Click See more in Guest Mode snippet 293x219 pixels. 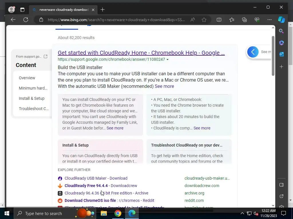pyautogui.click(x=115, y=128)
